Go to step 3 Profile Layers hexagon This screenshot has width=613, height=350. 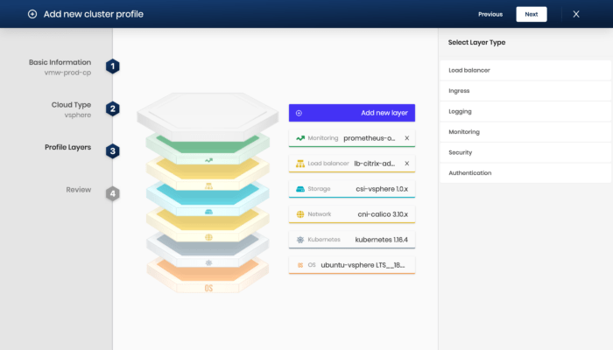(x=113, y=151)
